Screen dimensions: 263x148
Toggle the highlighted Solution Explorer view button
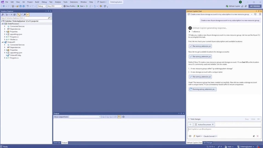[x=19, y=15]
